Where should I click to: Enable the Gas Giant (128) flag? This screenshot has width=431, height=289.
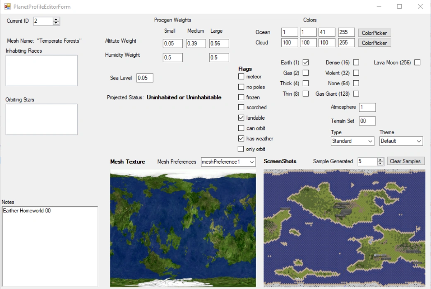[x=357, y=94]
